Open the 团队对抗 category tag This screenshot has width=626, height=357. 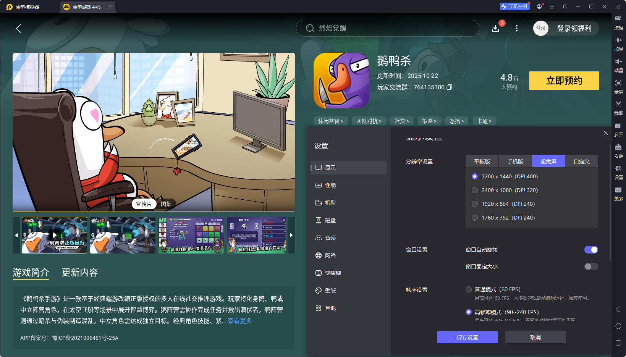click(369, 121)
